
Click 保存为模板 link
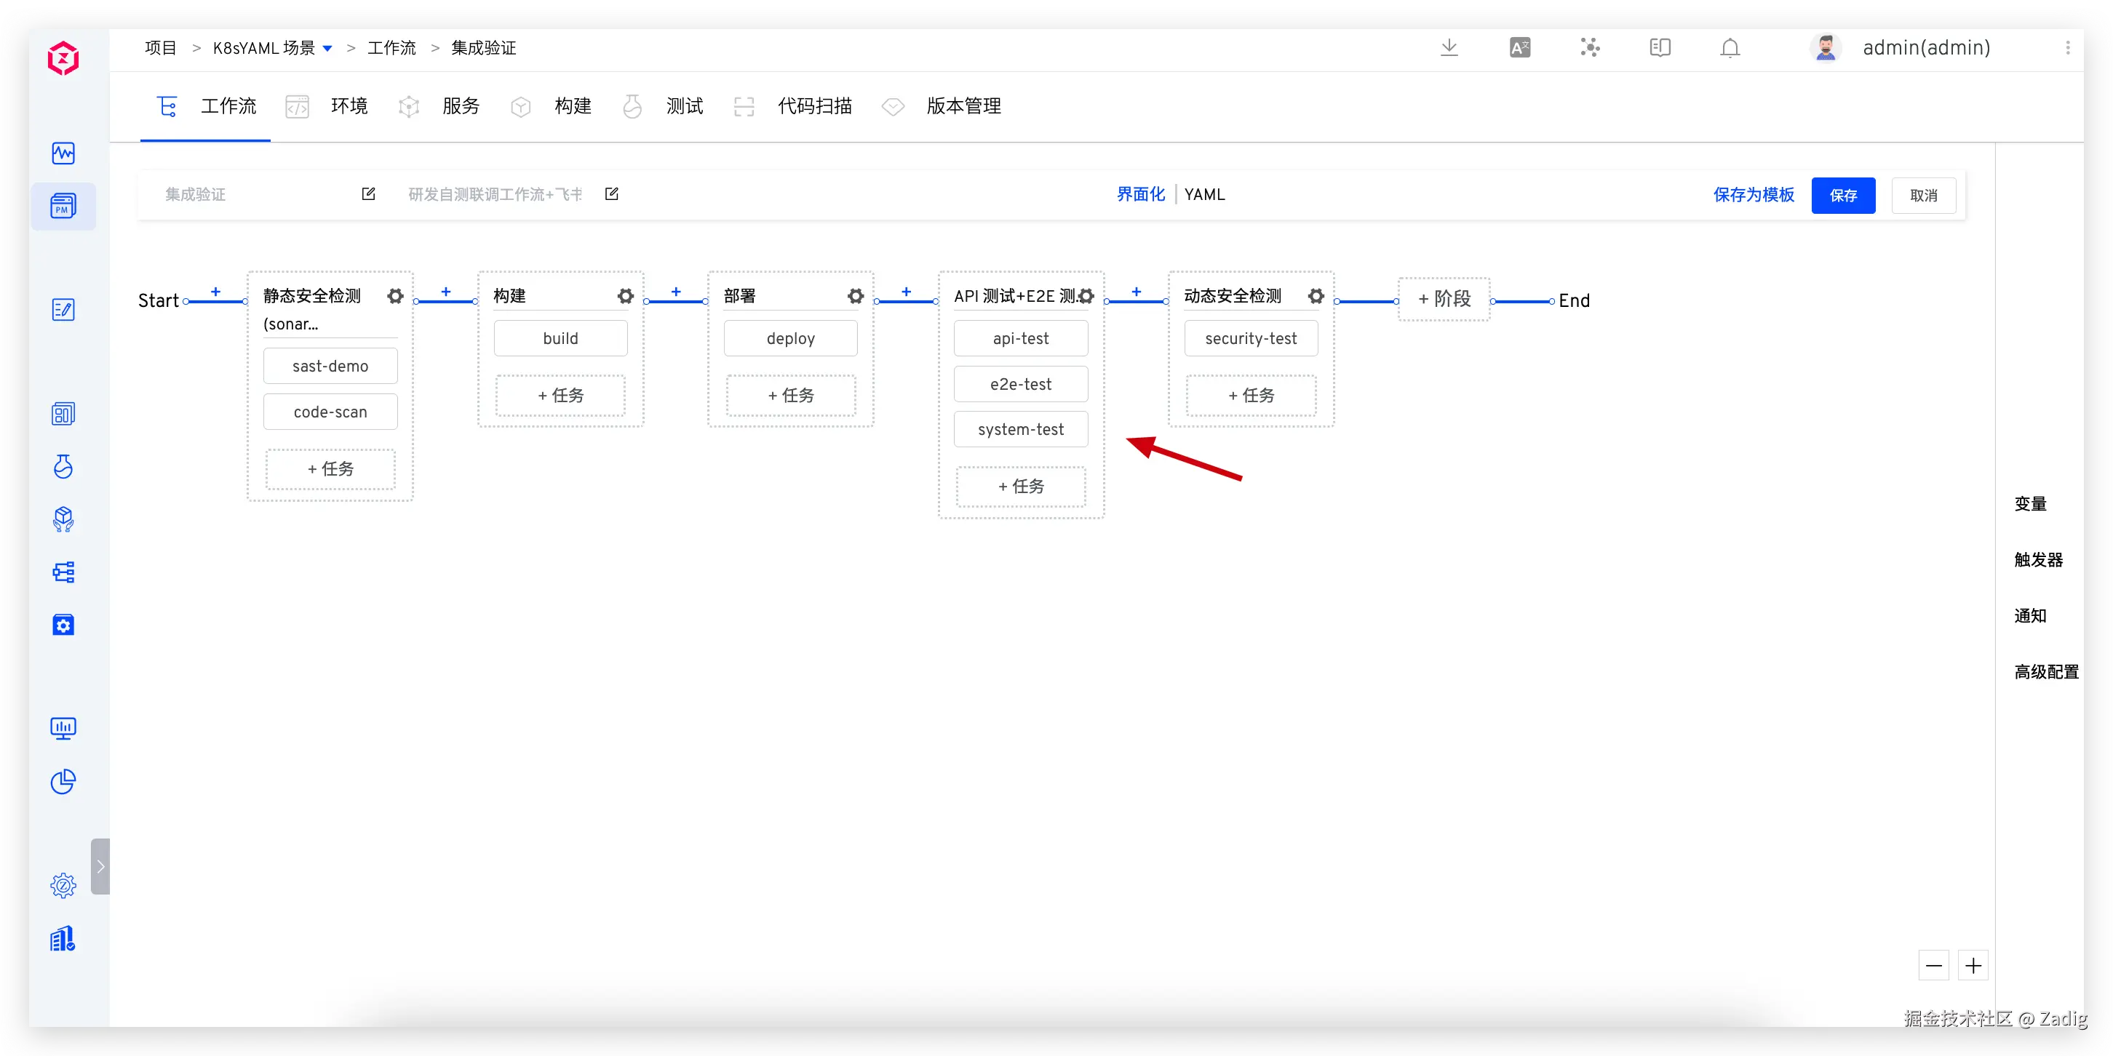point(1753,195)
